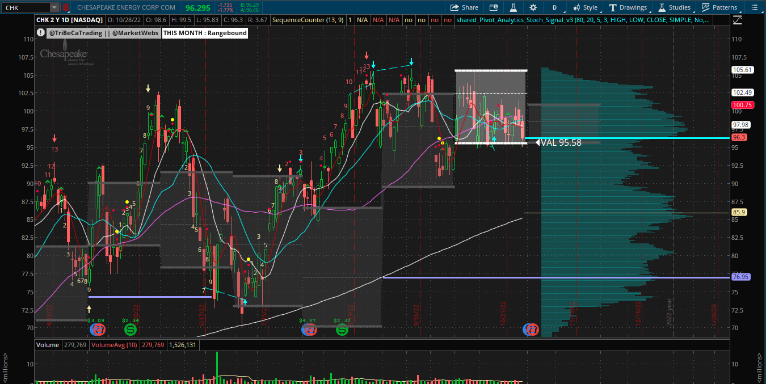This screenshot has width=766, height=384.
Task: Click the THIS MONTH : Rangebound label
Action: coord(205,33)
